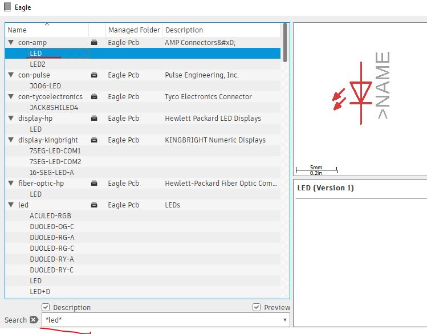Select the J006-LED device
The width and height of the screenshot is (427, 334).
click(45, 85)
